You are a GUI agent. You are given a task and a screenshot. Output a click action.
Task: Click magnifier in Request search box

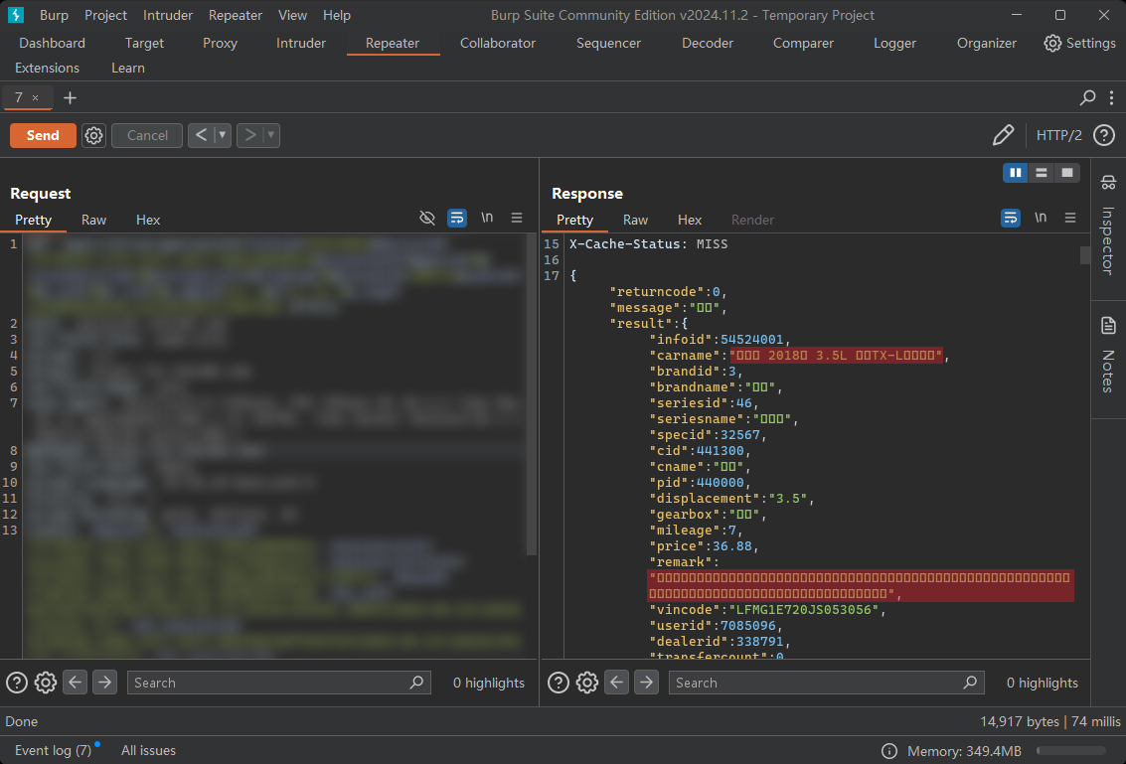click(416, 683)
